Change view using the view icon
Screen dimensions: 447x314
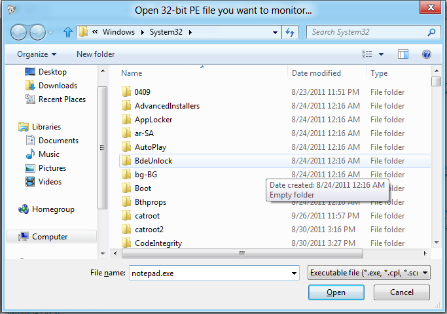[x=367, y=54]
